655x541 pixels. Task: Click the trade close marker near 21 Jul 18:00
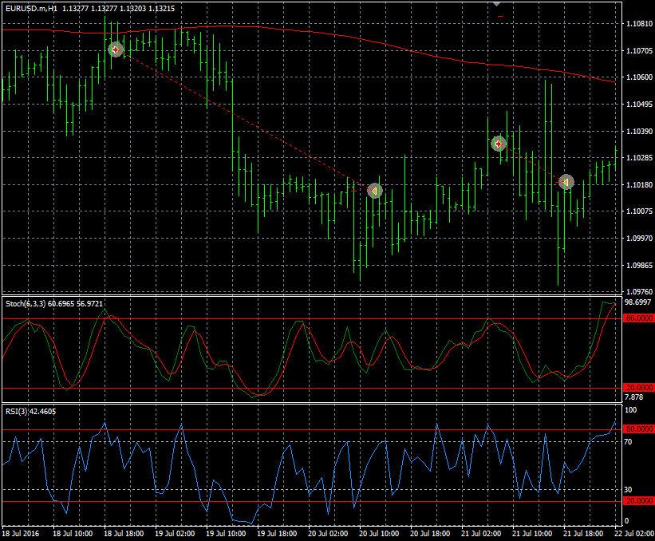(x=566, y=182)
